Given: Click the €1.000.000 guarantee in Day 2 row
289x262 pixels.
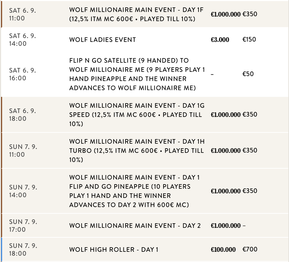Looking at the screenshot, I should tap(226, 226).
